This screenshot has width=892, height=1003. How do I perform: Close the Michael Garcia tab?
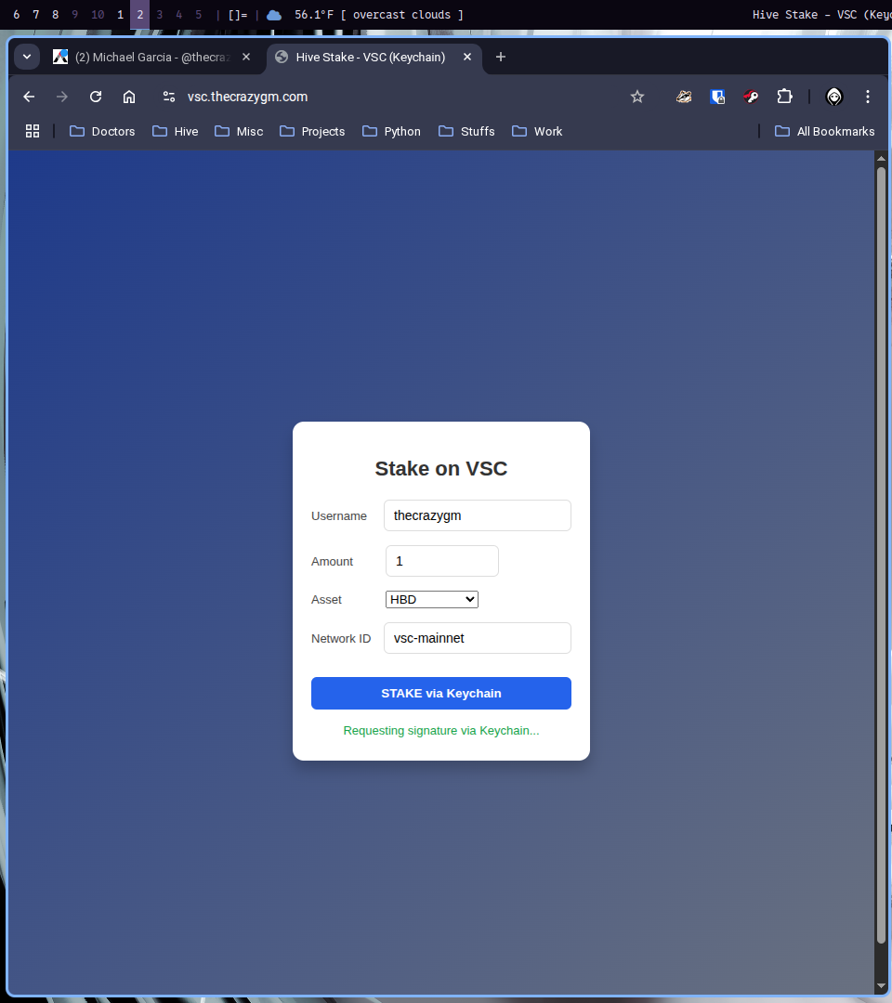tap(246, 57)
